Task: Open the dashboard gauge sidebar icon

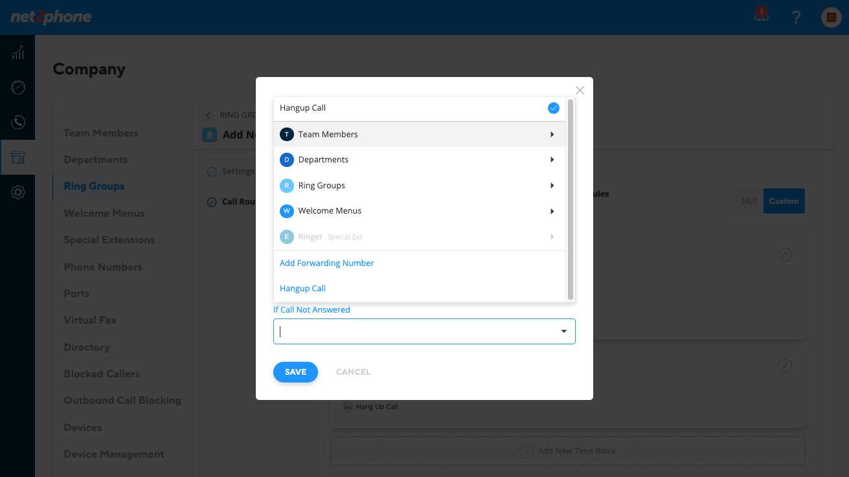Action: point(18,87)
